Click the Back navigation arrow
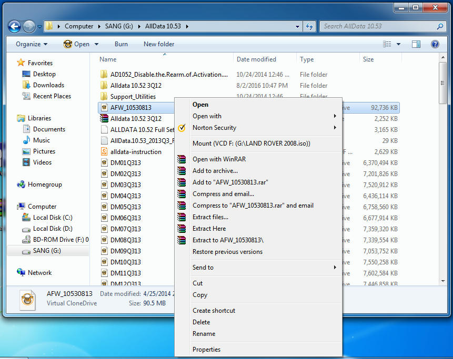 coord(14,27)
